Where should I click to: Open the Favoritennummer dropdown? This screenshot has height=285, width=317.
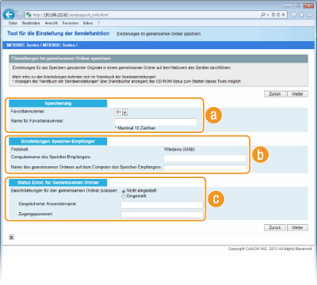[121, 112]
